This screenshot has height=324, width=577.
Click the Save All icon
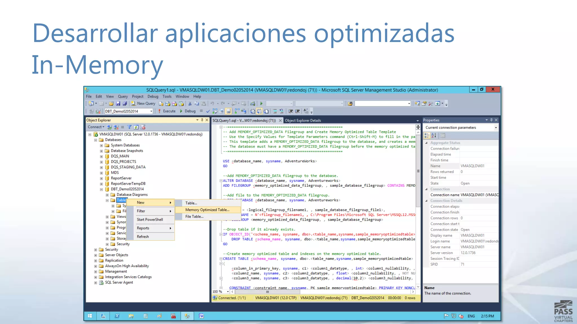click(125, 103)
